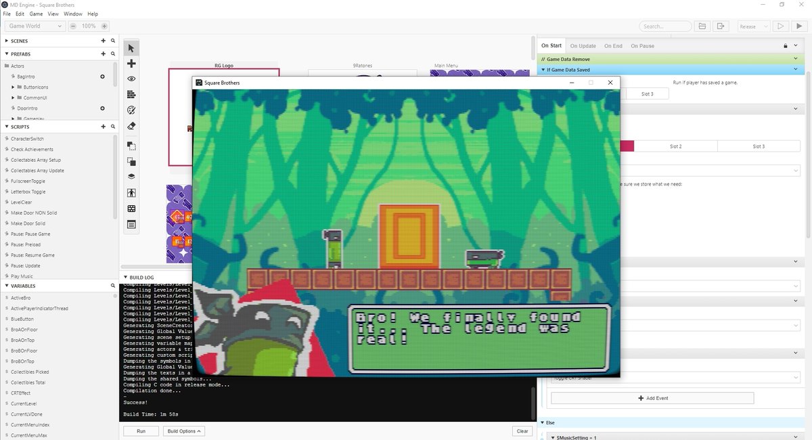
Task: Open the Game menu
Action: tap(36, 13)
